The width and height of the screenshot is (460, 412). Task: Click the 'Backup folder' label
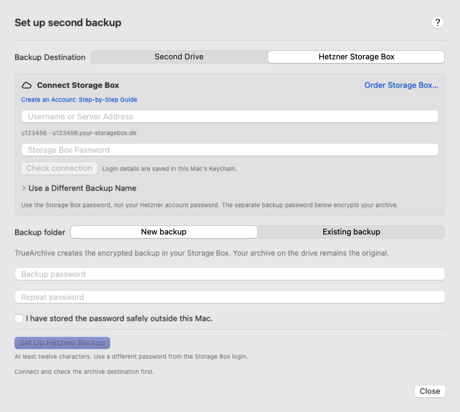click(40, 232)
